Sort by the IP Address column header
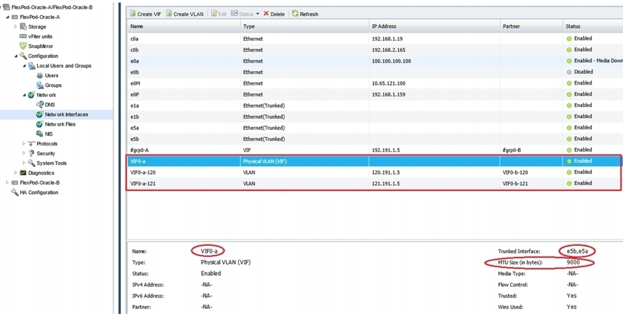The image size is (623, 331). point(434,26)
